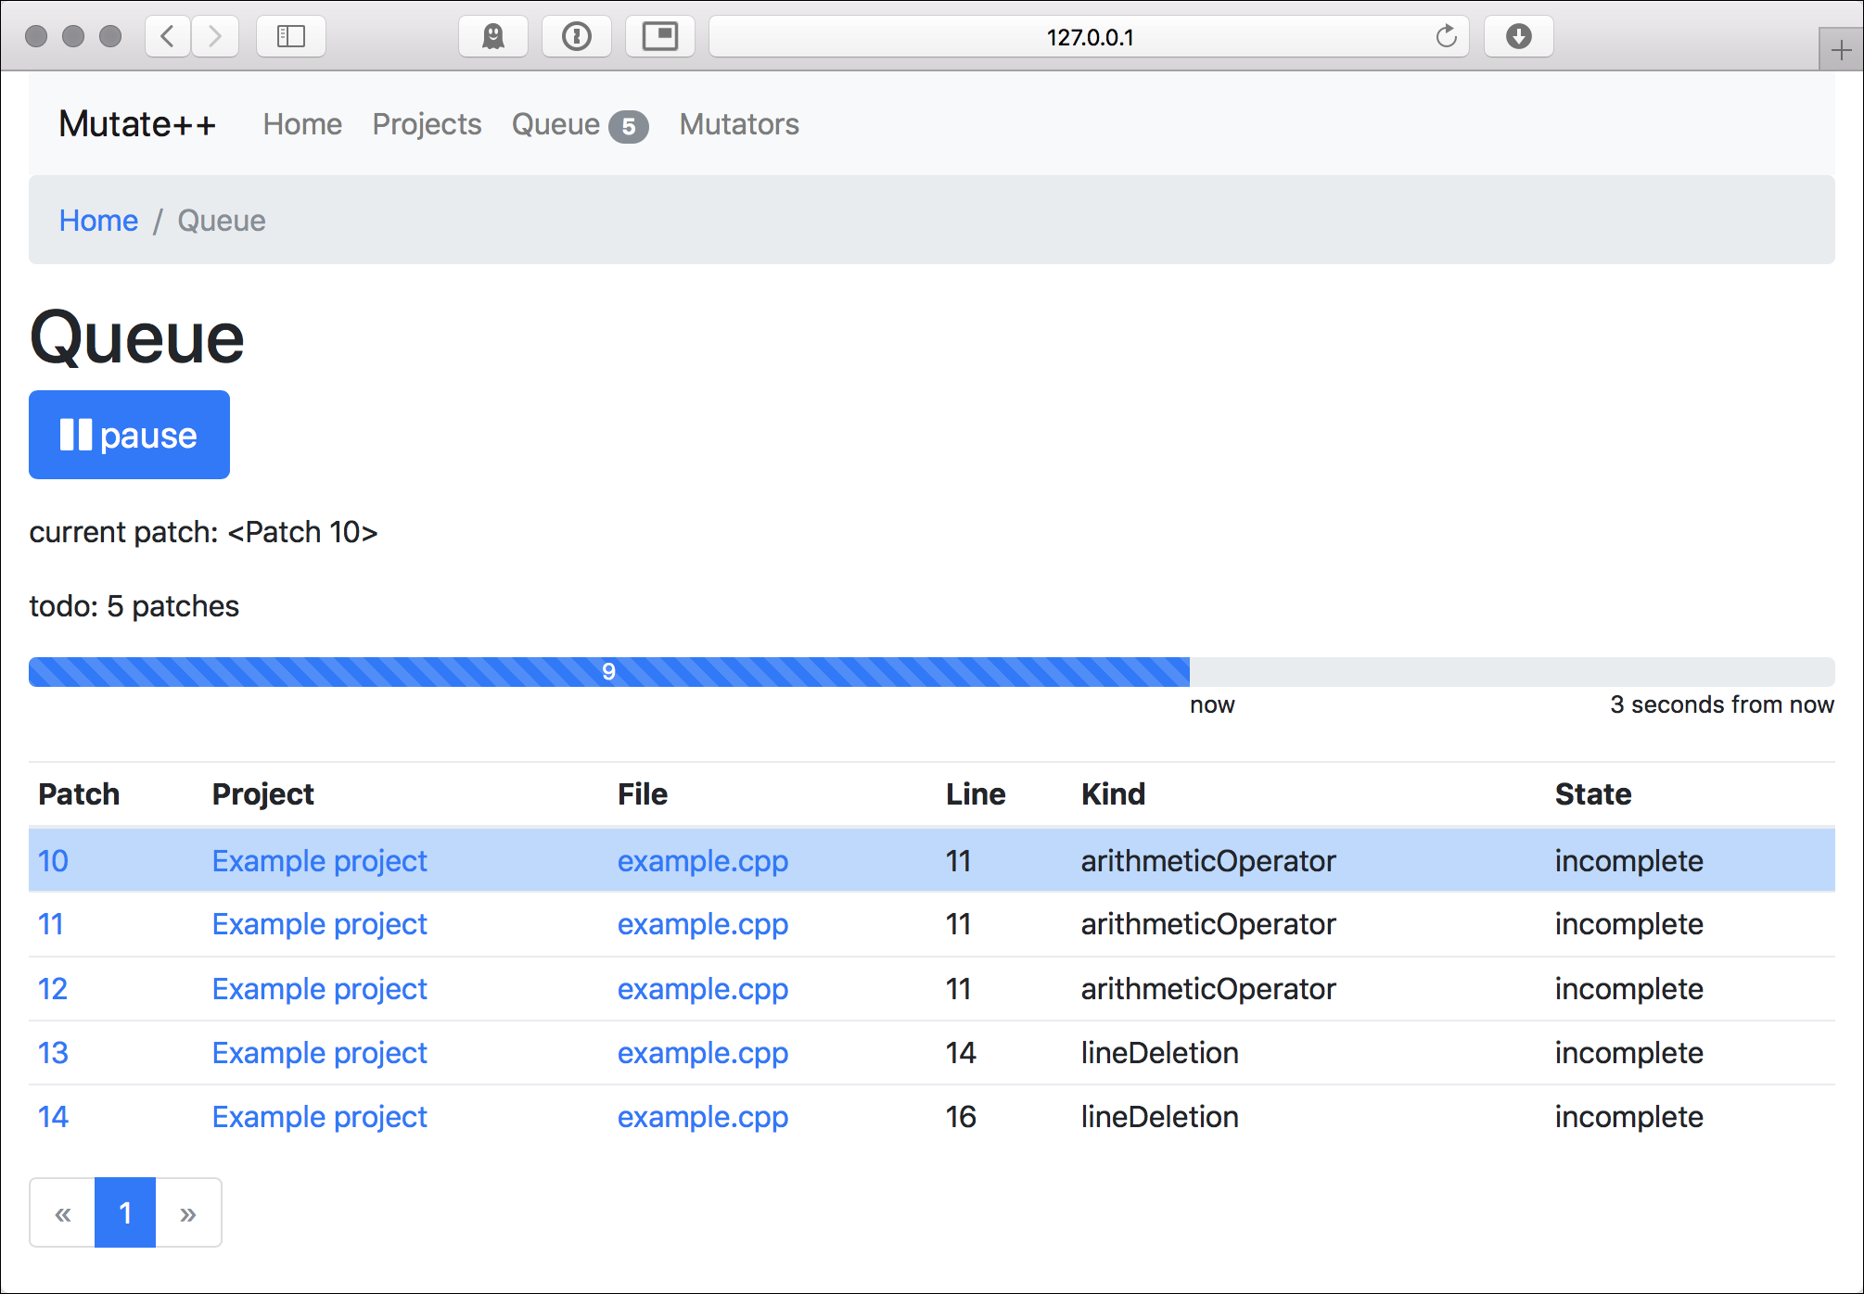
Task: Click the Home breadcrumb link
Action: tap(98, 221)
